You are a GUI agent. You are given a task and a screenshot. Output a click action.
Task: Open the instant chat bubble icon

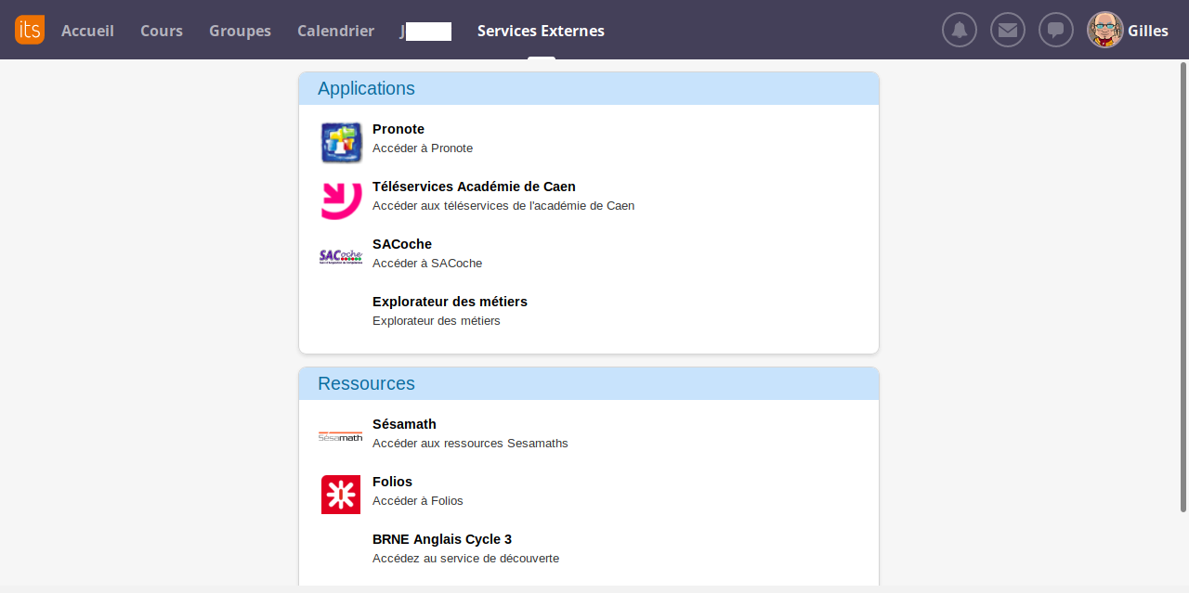[1056, 30]
